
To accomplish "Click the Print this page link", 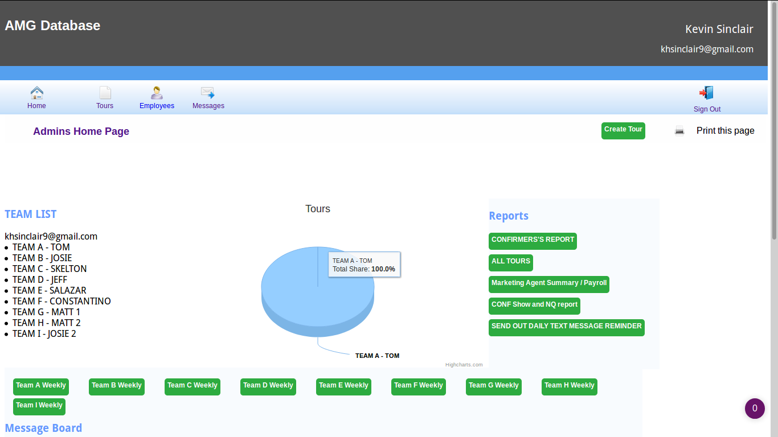I will tap(725, 131).
